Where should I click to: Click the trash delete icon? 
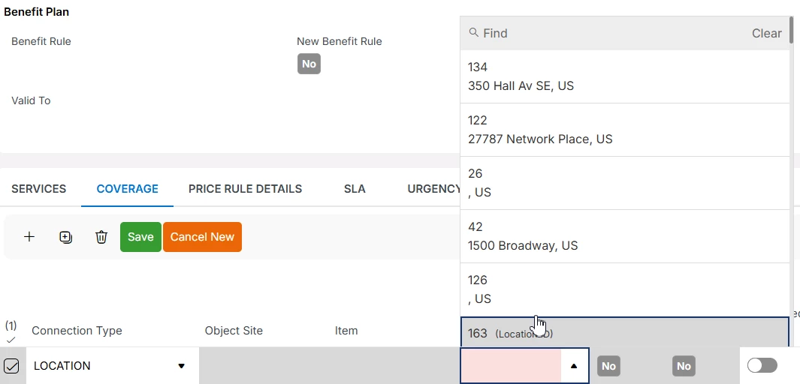click(101, 237)
